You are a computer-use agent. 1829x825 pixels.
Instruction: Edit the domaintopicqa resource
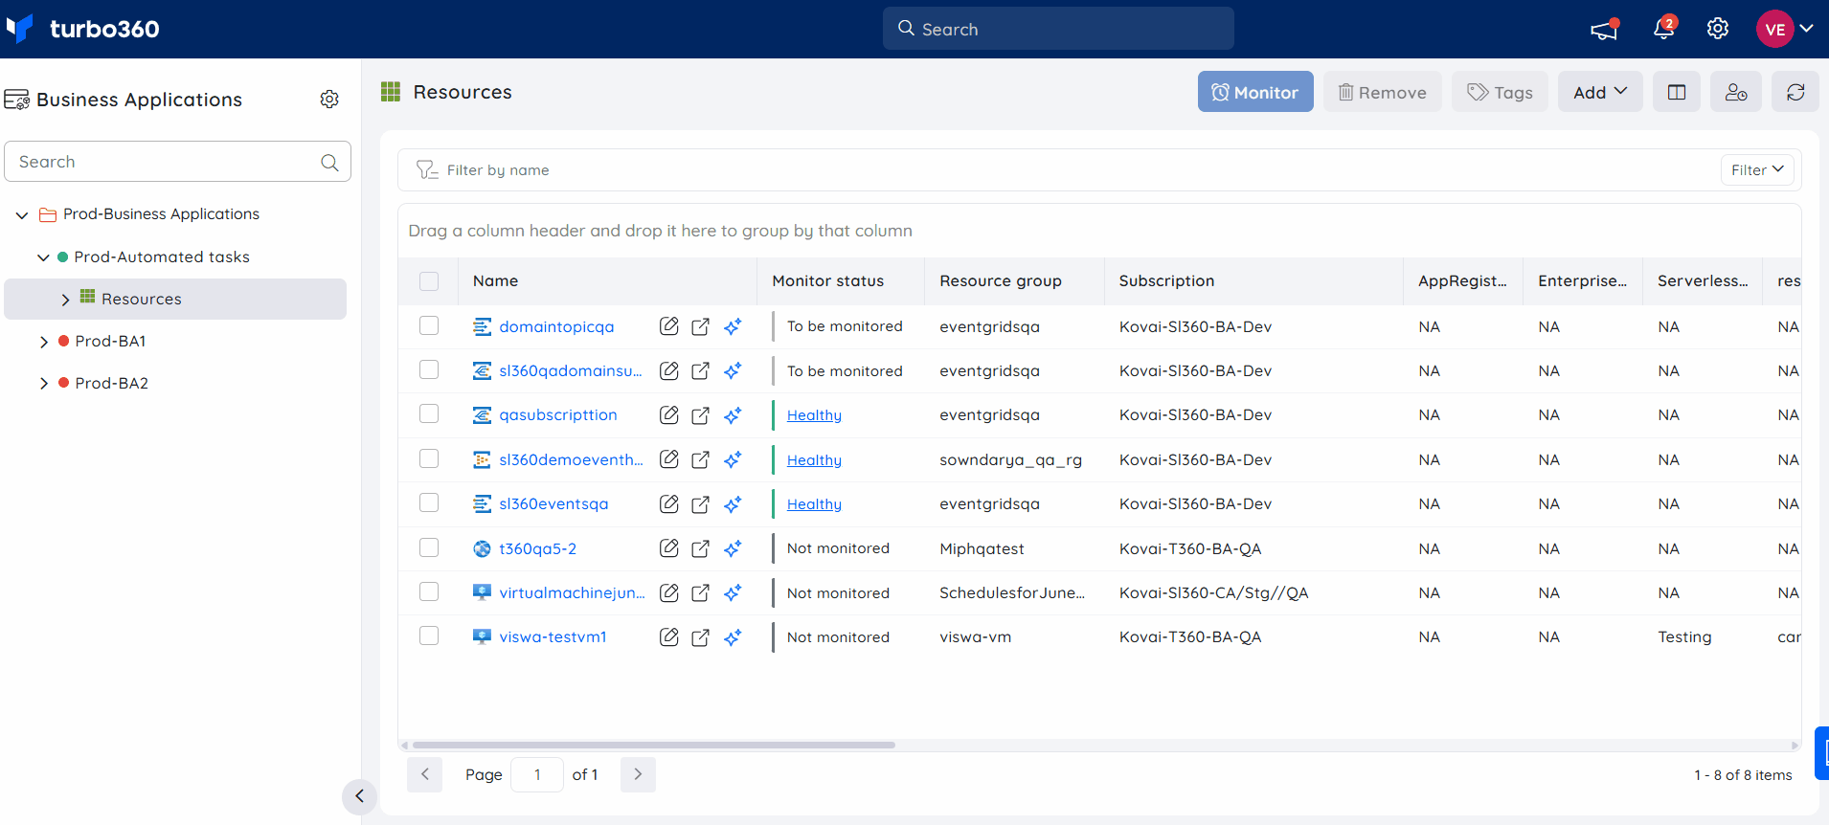pos(669,326)
